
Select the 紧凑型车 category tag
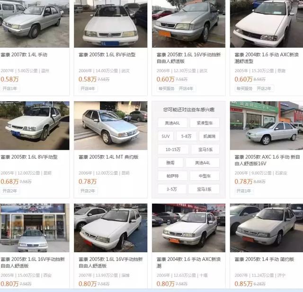click(205, 123)
